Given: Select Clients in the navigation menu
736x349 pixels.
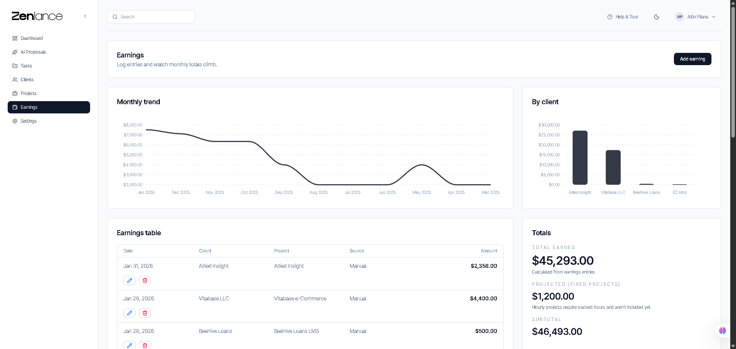Looking at the screenshot, I should point(27,80).
